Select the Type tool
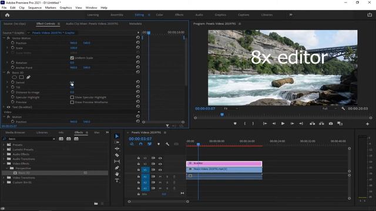Screen dimensions: 376x211 click(x=117, y=181)
